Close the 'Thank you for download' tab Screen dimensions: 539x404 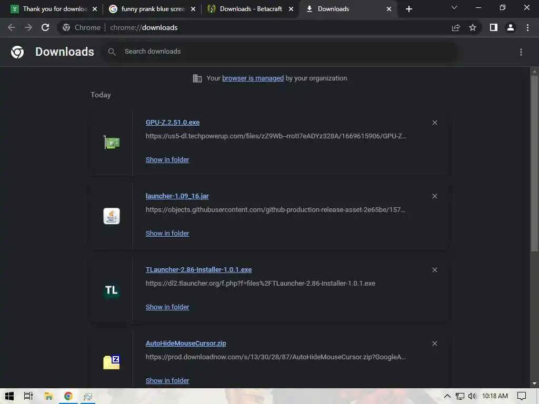pos(95,9)
